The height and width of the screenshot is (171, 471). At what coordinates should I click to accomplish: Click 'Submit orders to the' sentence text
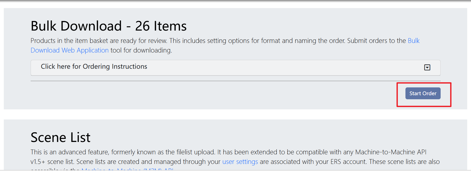[x=376, y=41]
